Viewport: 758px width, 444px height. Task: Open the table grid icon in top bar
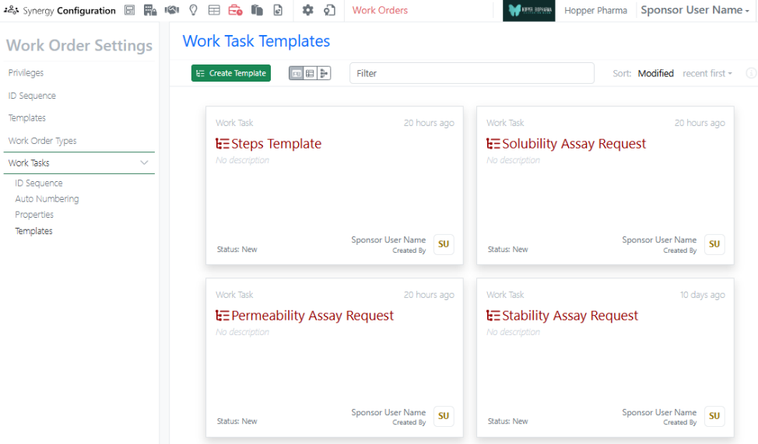point(214,10)
